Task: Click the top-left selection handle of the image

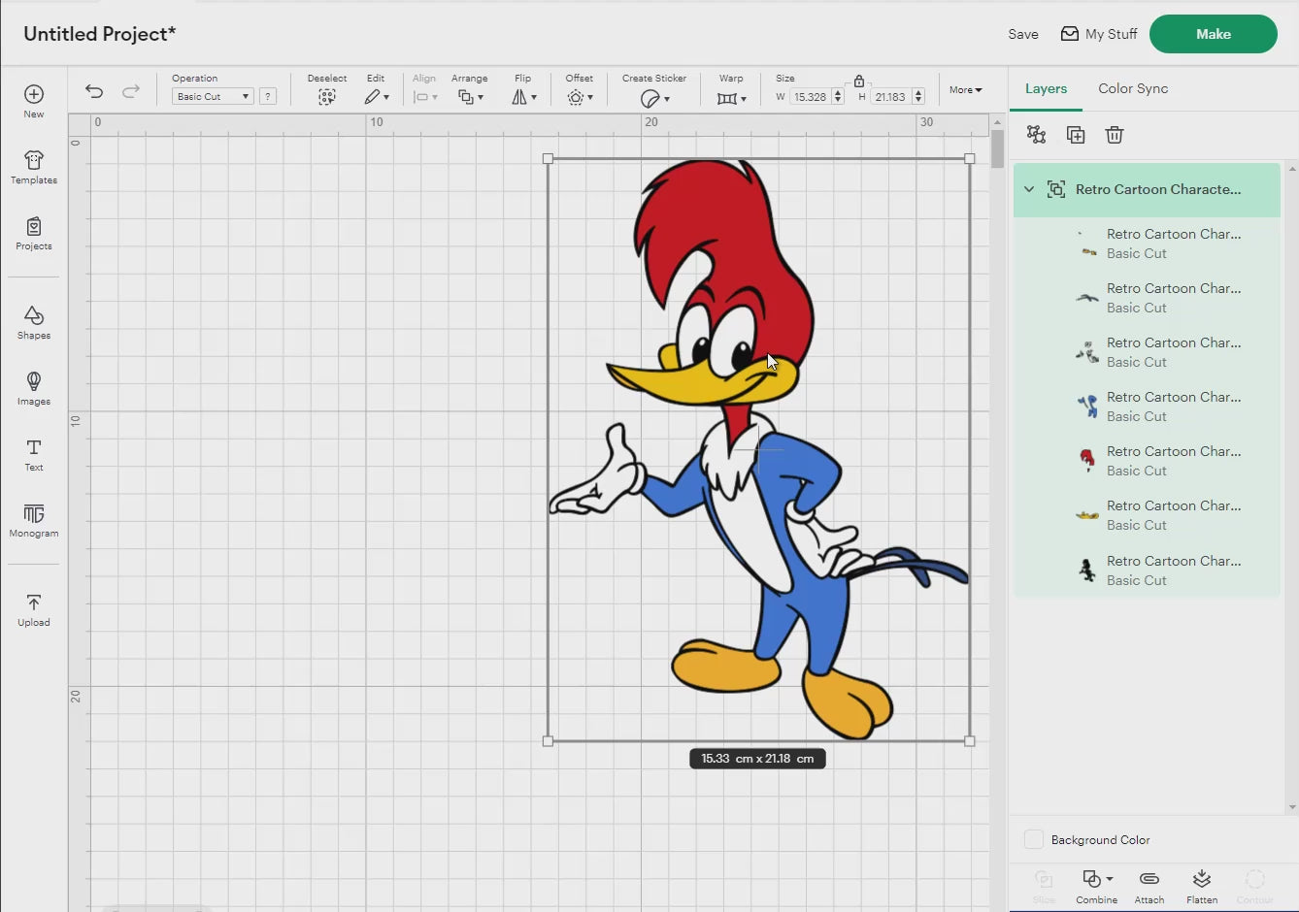Action: pos(548,158)
